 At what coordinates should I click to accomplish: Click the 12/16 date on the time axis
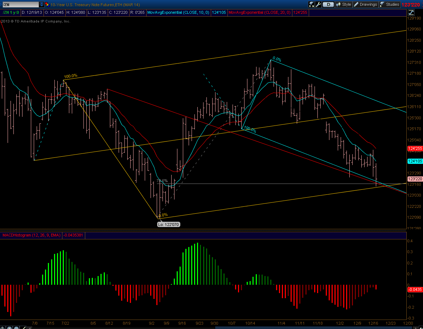pyautogui.click(x=373, y=323)
